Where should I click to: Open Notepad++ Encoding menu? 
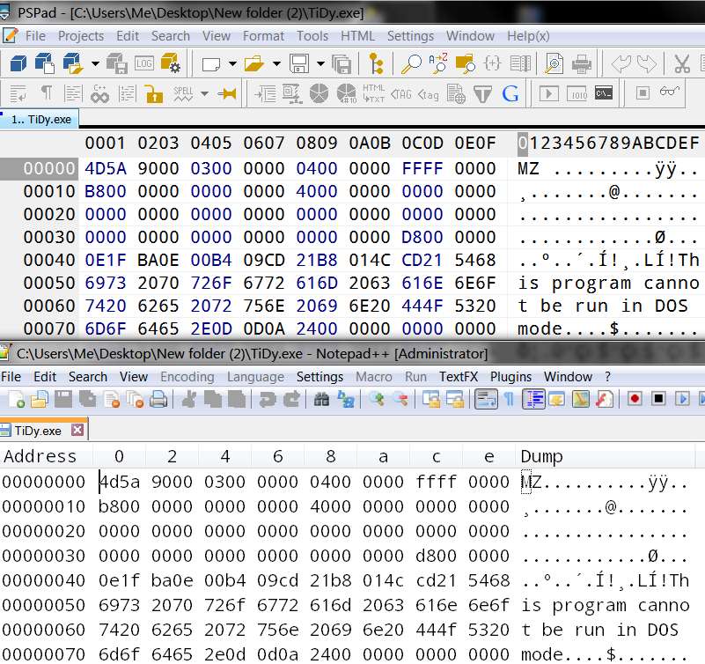point(187,377)
